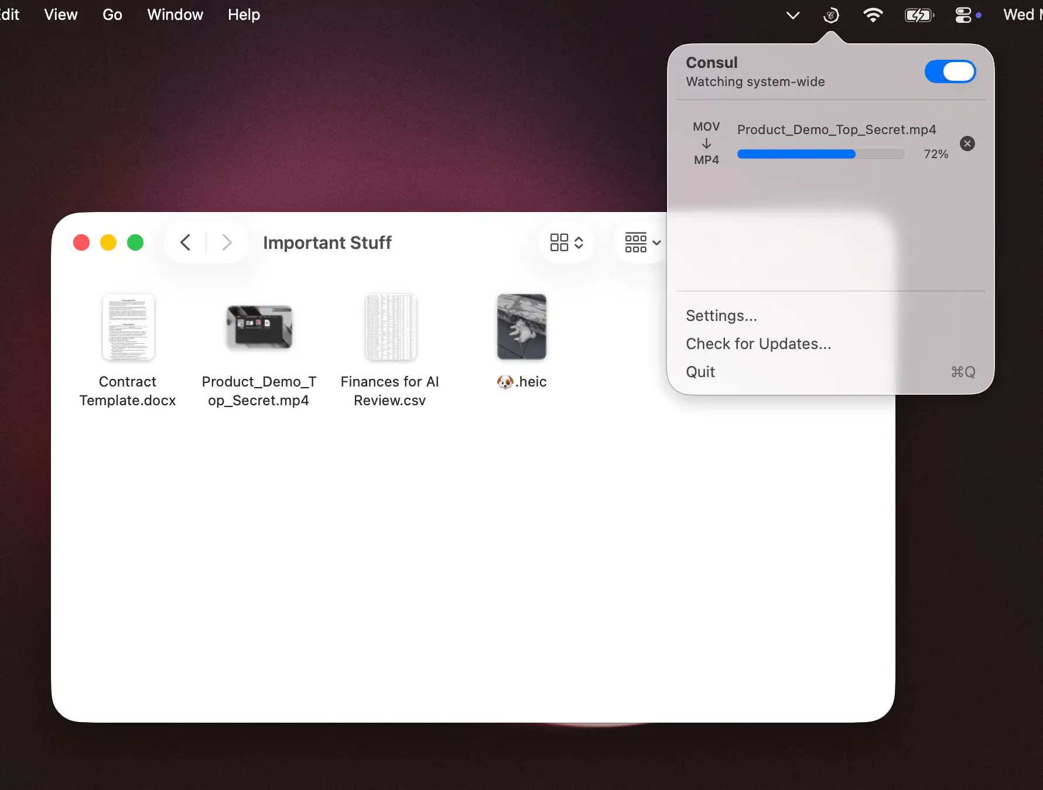1043x790 pixels.
Task: Select the Contract Template.docx file icon
Action: (128, 327)
